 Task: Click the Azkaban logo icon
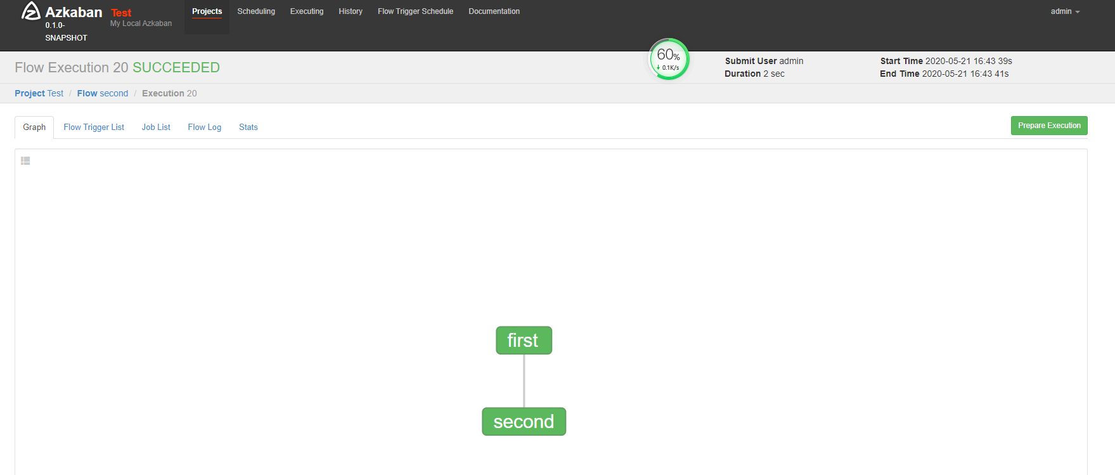click(30, 11)
